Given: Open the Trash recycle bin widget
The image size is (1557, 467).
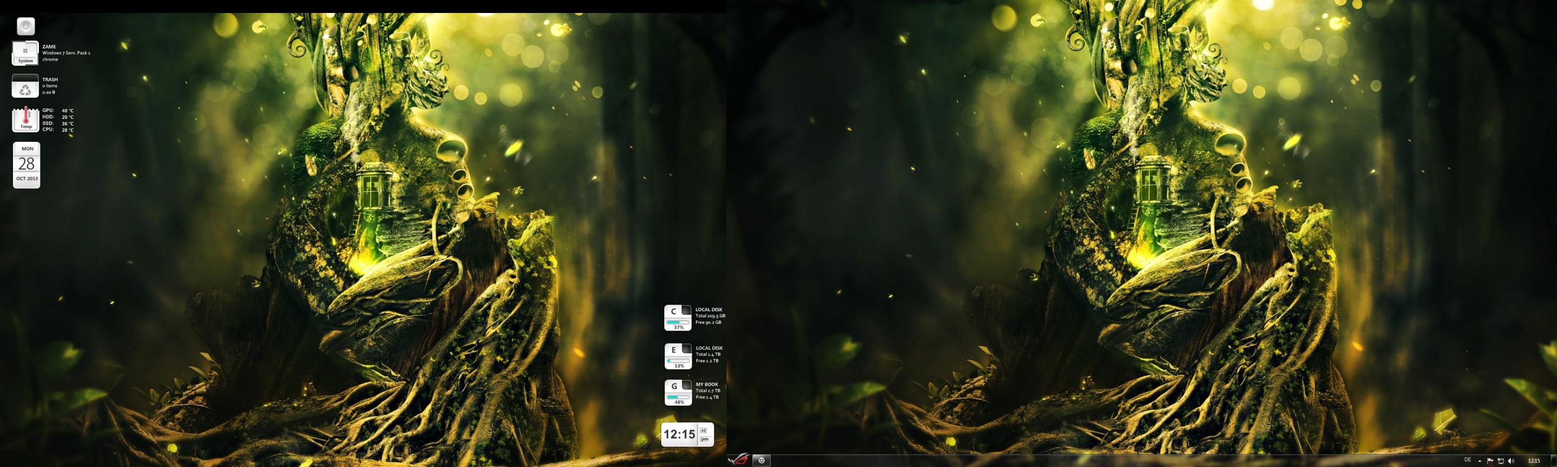Looking at the screenshot, I should point(25,86).
